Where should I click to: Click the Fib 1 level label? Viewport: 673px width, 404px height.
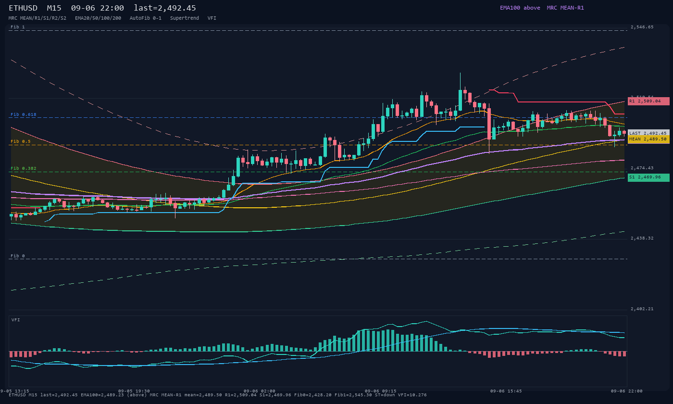[x=18, y=27]
